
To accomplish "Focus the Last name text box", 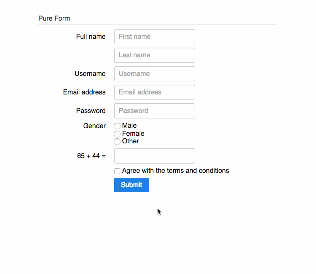I will (154, 55).
